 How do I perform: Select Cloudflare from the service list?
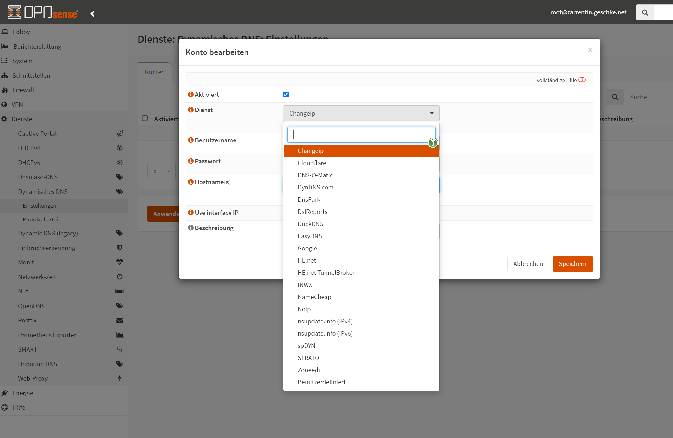(x=361, y=163)
